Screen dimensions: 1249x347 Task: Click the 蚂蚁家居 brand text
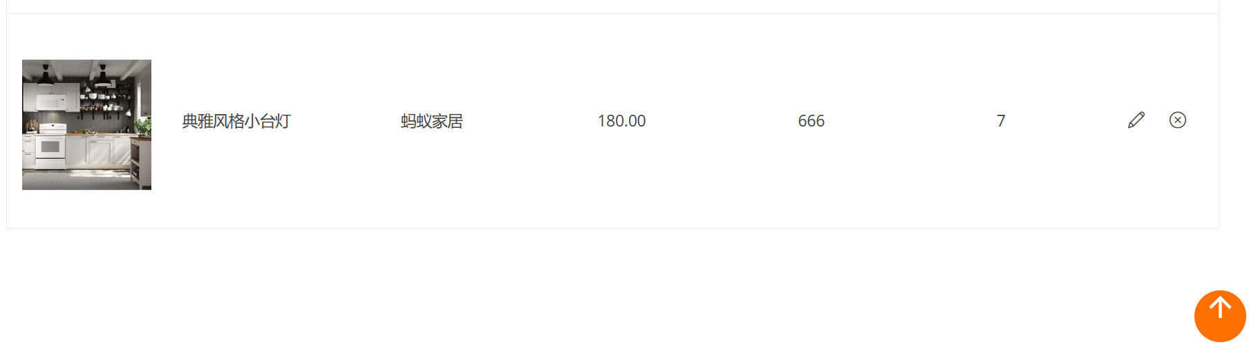[x=432, y=121]
